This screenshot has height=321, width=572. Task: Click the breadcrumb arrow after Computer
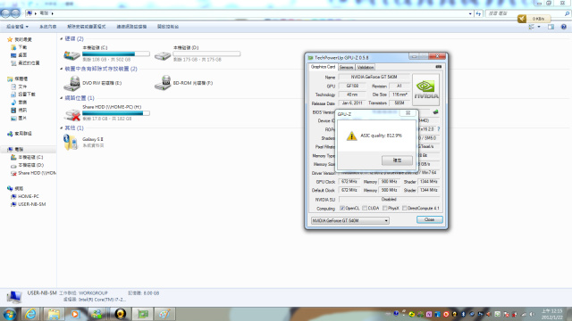[x=52, y=13]
